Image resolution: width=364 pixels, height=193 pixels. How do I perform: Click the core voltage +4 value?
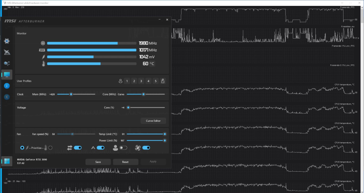123,108
